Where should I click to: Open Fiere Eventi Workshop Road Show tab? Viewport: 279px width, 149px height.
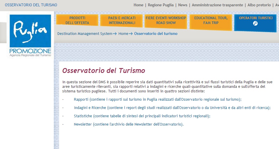coord(166,20)
